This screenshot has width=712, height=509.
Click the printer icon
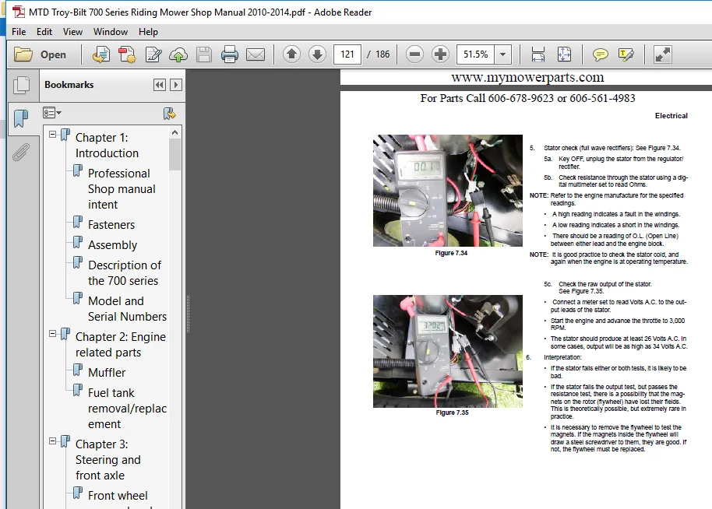(230, 54)
